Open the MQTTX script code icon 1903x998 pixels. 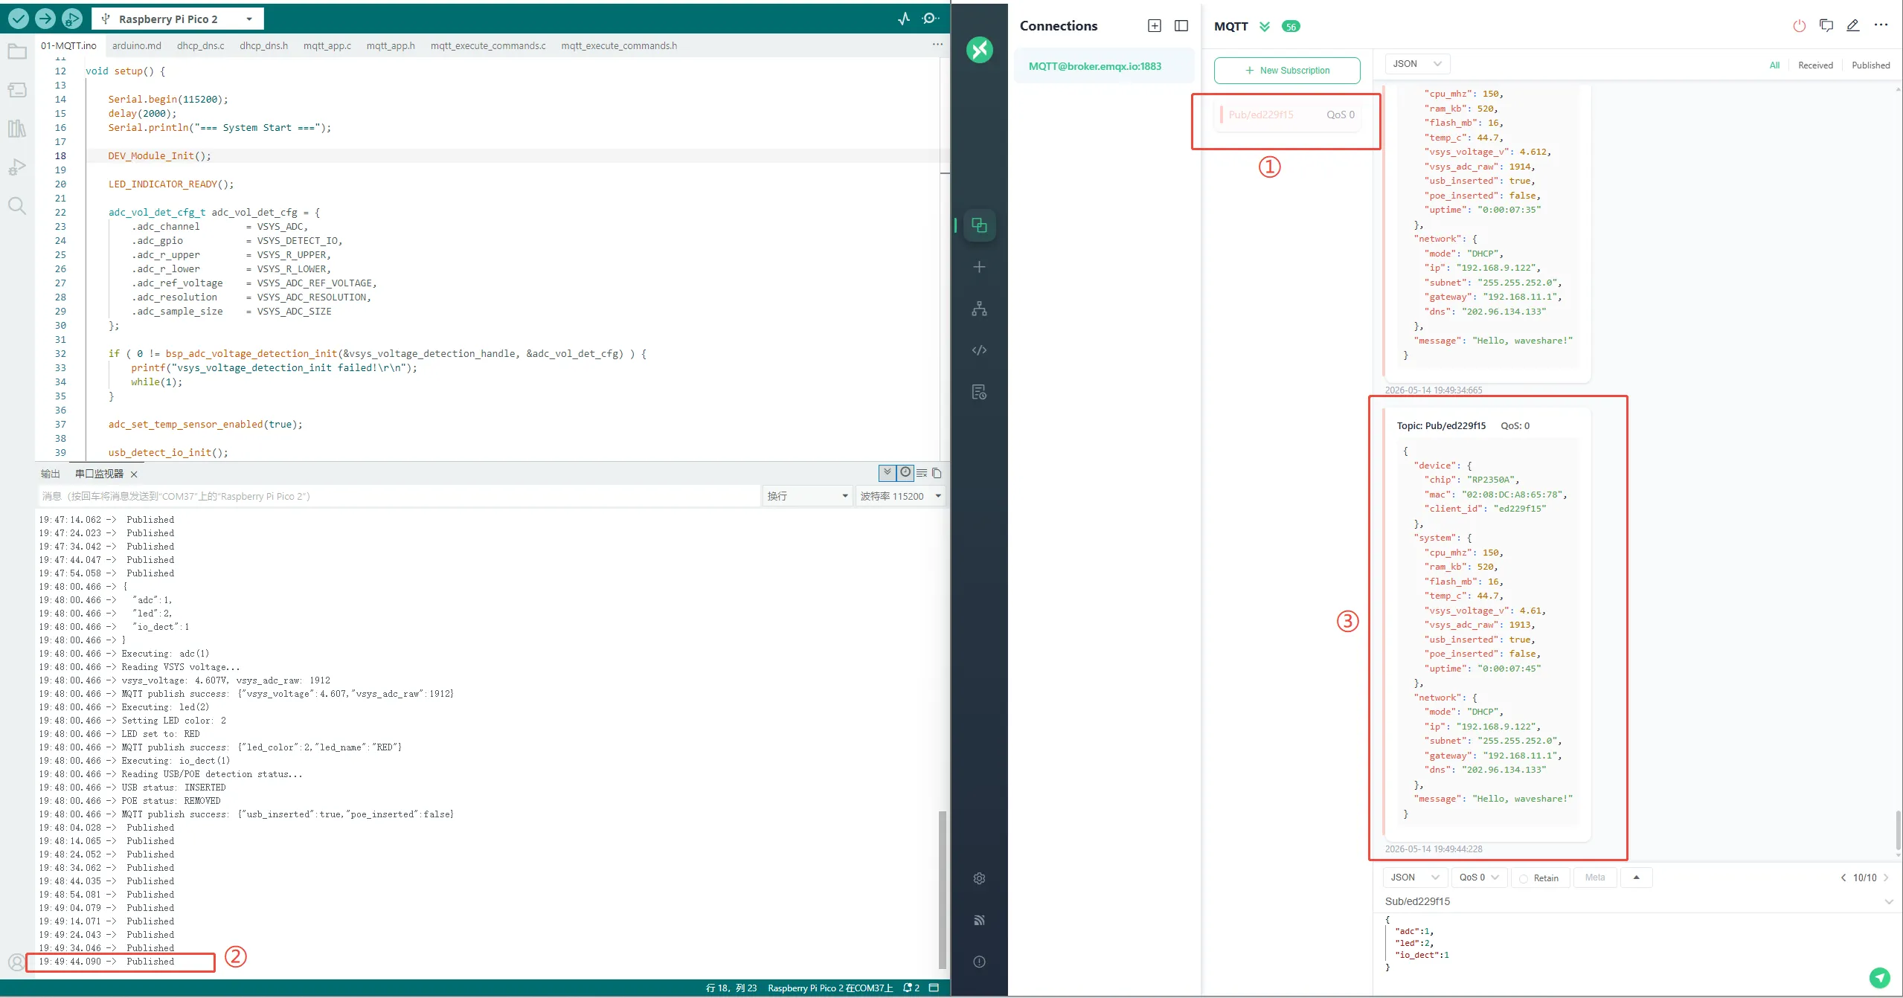[979, 350]
